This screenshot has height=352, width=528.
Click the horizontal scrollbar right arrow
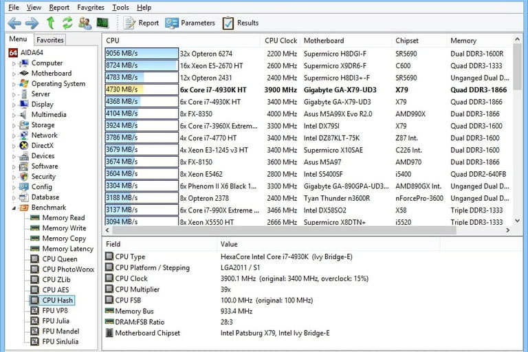point(508,230)
